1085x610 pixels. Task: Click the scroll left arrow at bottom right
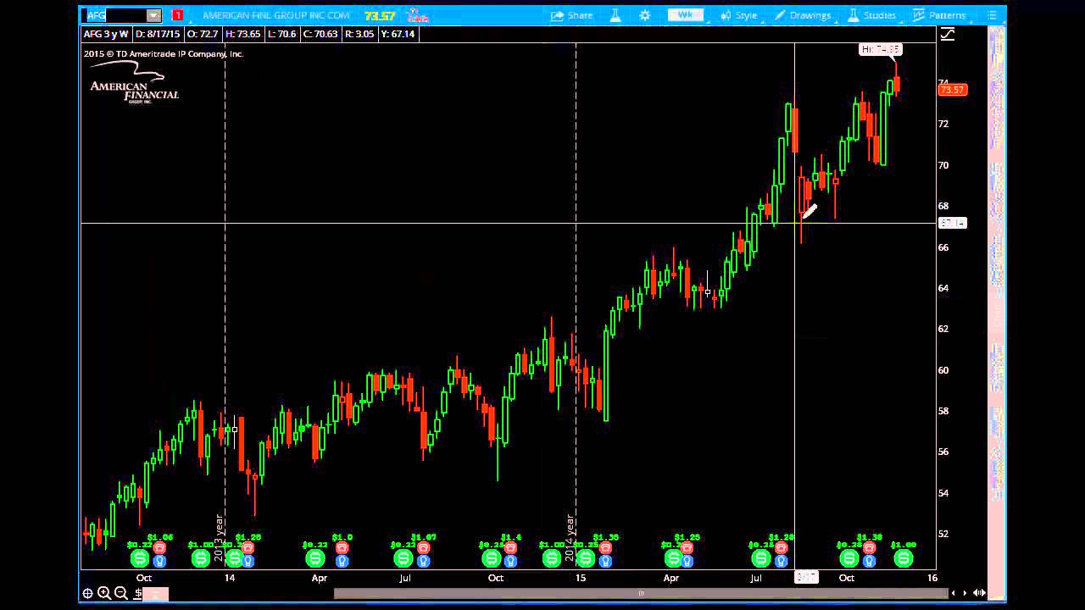pos(954,593)
